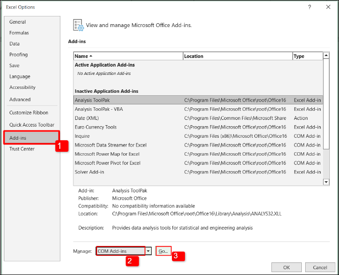Open the Trust Center category
The image size is (339, 275).
[x=22, y=149]
